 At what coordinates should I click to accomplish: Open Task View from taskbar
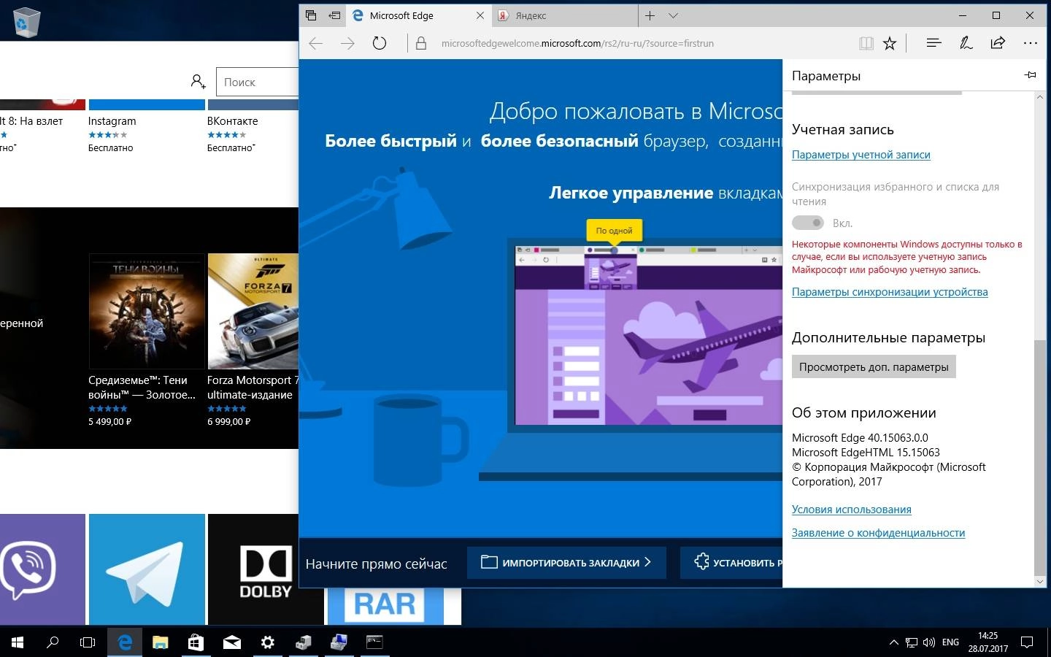tap(88, 642)
